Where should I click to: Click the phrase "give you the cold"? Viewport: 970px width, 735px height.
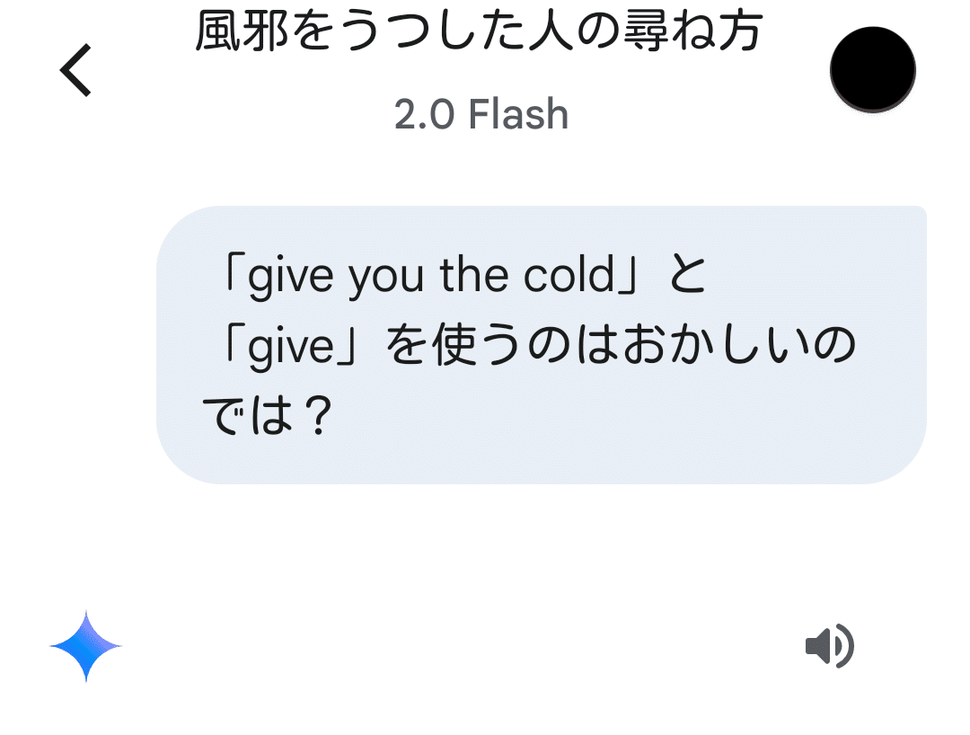coord(431,276)
